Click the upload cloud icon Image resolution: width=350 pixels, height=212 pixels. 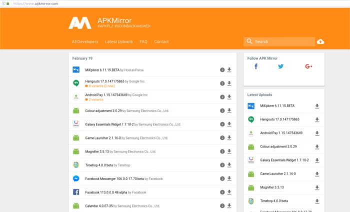click(320, 41)
